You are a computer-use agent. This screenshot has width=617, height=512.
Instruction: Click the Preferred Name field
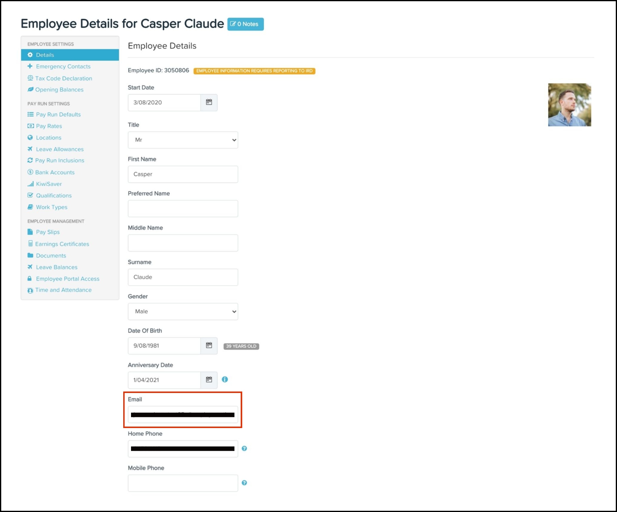point(183,209)
